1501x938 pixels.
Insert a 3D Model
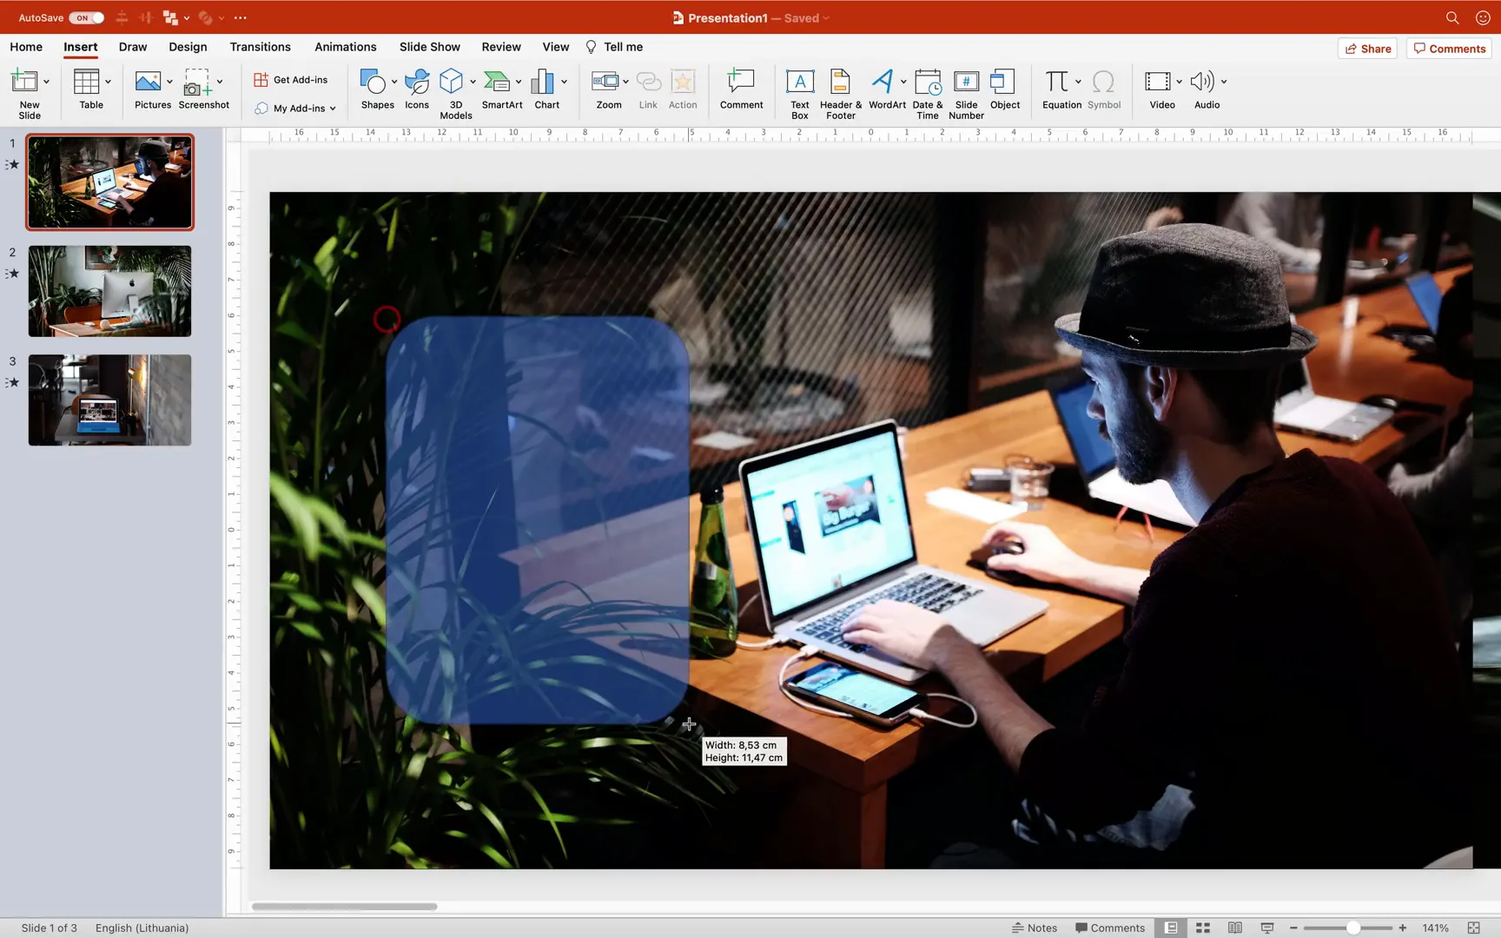pos(455,90)
